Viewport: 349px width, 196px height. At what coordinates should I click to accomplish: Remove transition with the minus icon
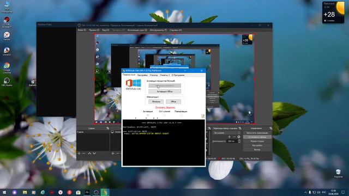coord(234,137)
